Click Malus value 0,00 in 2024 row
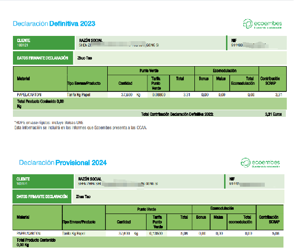Image resolution: width=294 pixels, height=248 pixels. coord(219,233)
